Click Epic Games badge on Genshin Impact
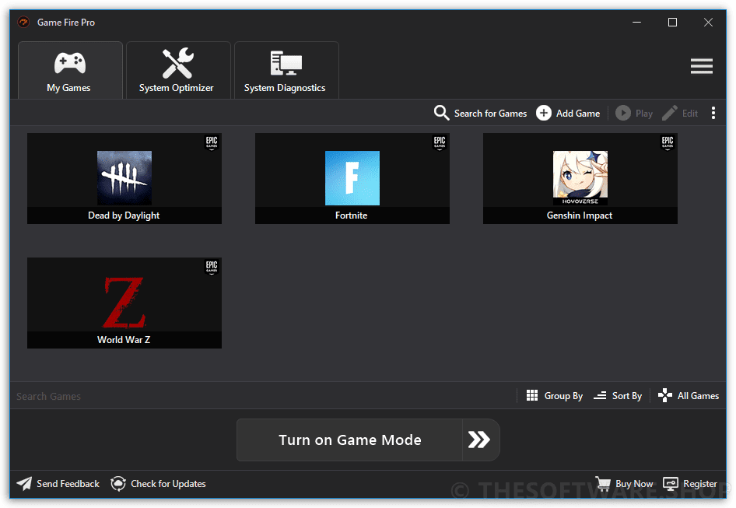The width and height of the screenshot is (736, 508). [668, 142]
